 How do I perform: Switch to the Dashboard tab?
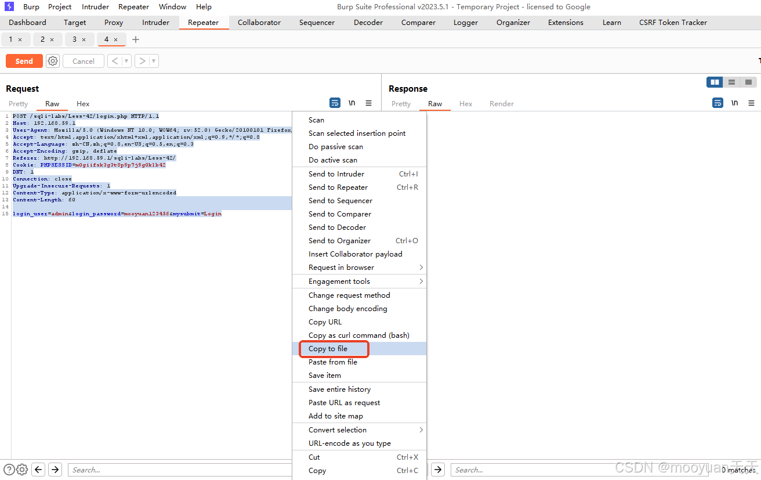pos(27,23)
